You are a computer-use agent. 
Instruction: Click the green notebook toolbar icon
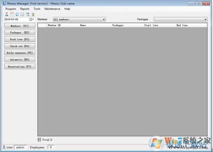coord(33,14)
